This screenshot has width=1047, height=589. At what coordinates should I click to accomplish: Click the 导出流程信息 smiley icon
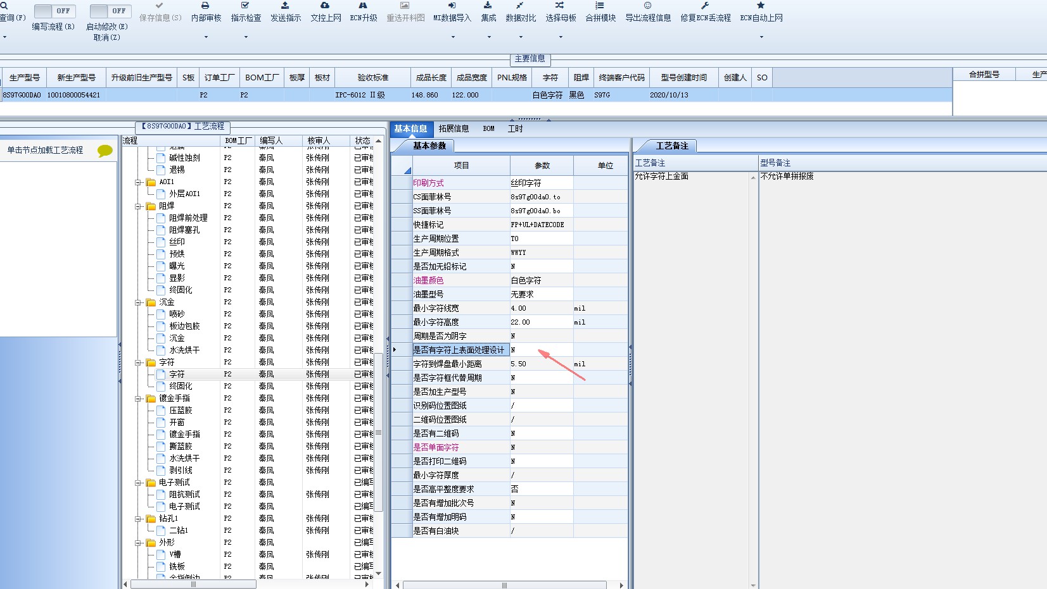pos(647,5)
